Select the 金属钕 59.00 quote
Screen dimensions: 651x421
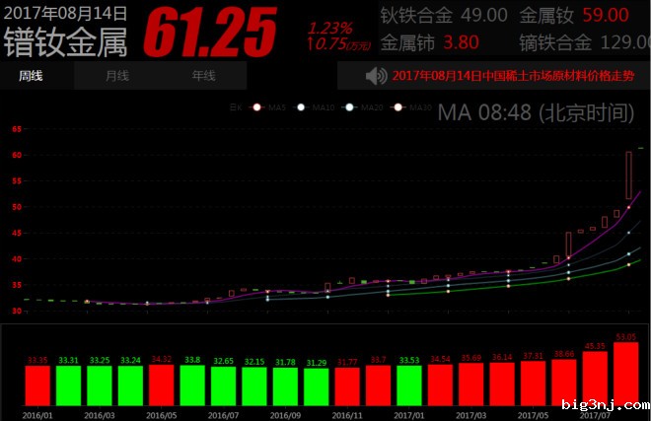(573, 15)
